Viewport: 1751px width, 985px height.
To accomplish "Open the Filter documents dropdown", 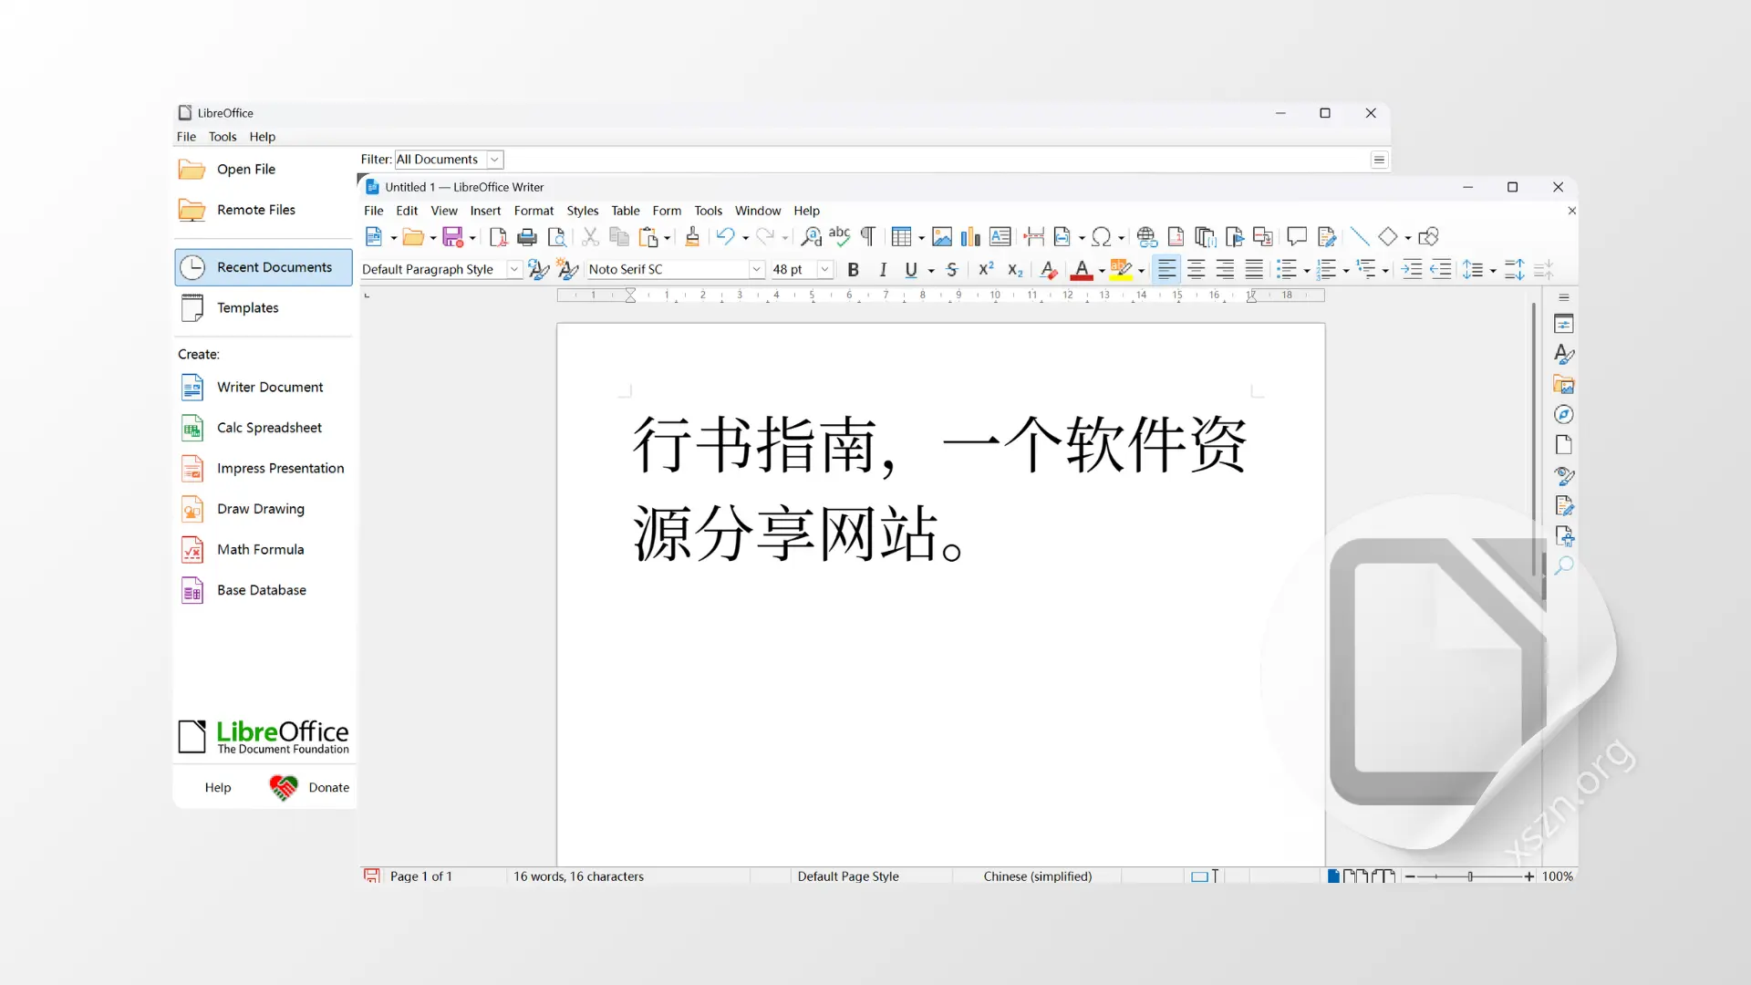I will click(493, 159).
